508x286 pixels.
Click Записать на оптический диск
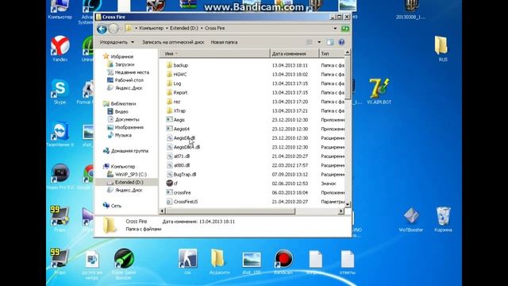click(173, 42)
